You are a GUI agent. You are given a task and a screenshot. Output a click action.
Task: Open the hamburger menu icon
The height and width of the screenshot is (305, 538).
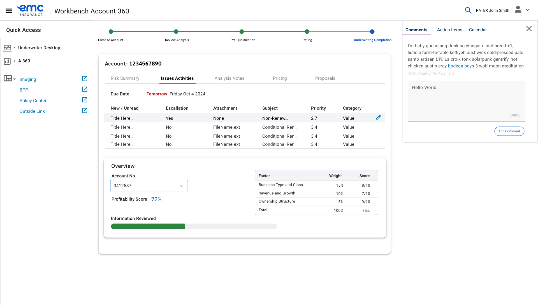[x=9, y=11]
